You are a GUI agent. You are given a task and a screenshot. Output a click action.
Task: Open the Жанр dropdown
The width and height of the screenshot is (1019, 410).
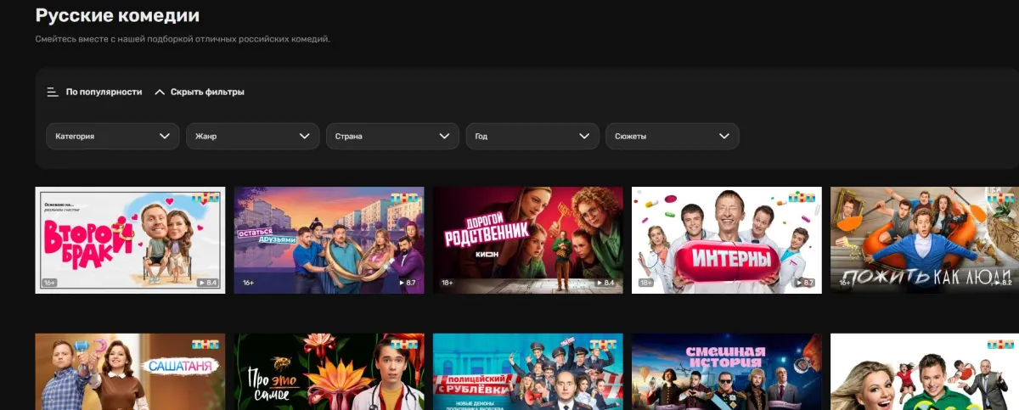tap(253, 136)
